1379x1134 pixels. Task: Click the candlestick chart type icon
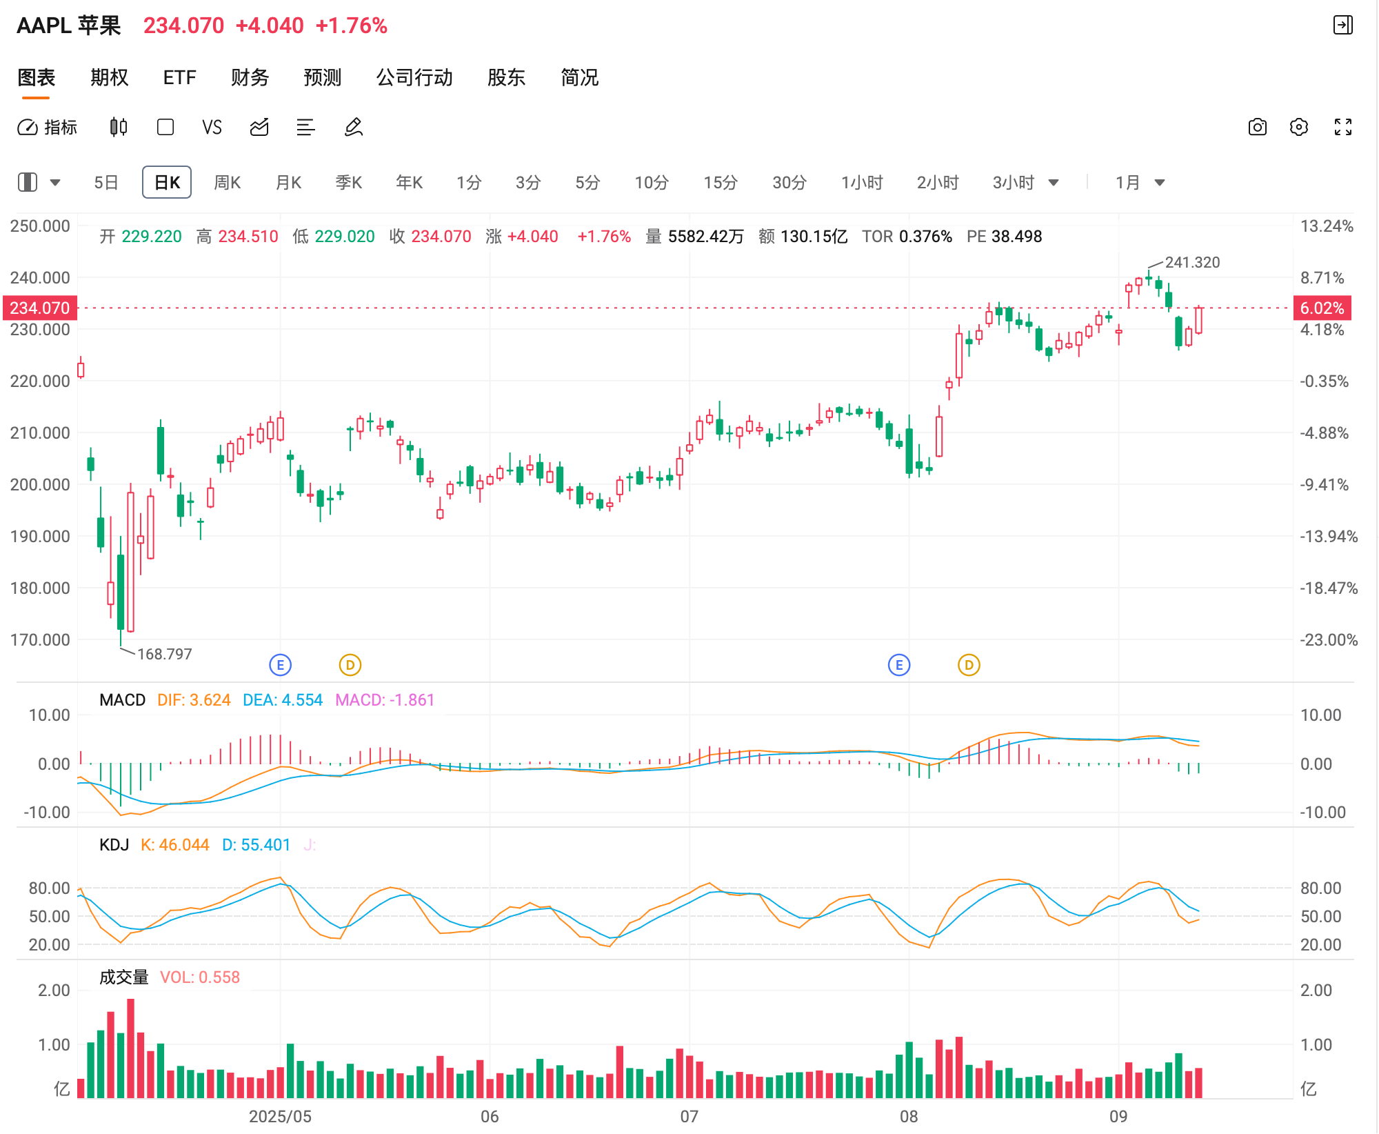pos(119,128)
